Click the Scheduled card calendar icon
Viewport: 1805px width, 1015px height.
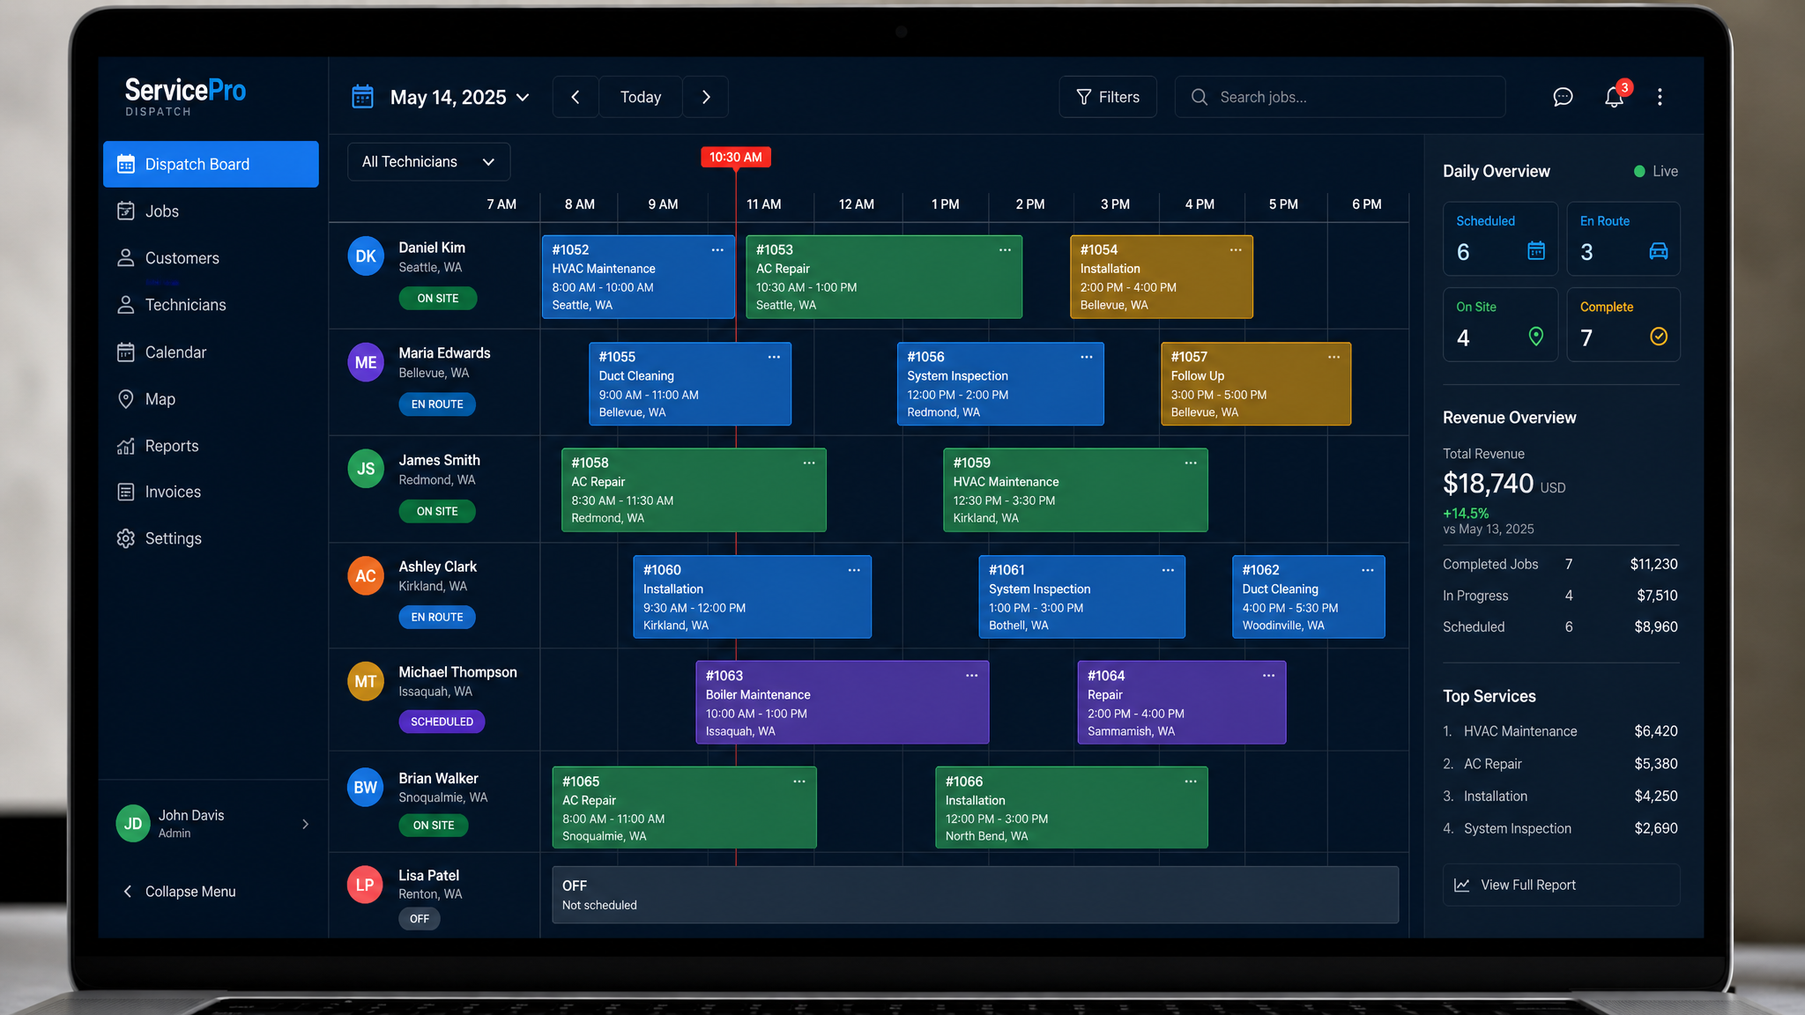click(x=1536, y=251)
